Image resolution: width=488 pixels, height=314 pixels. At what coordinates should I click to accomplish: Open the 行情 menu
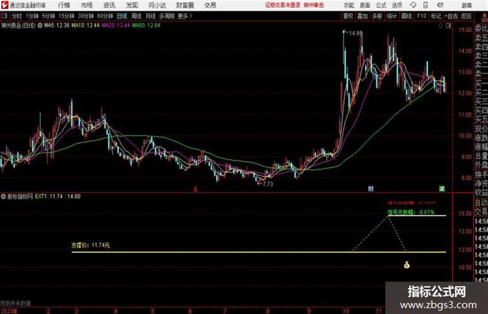click(x=64, y=5)
